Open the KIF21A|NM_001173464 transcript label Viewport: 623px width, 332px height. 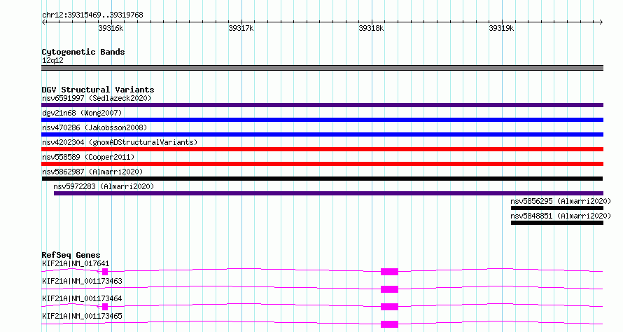pos(82,298)
